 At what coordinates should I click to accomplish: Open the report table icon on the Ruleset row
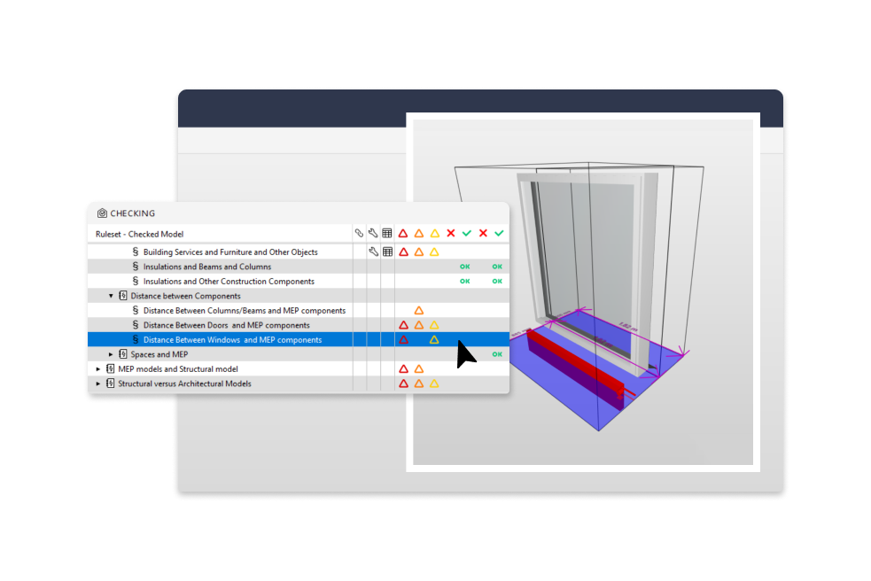click(387, 233)
